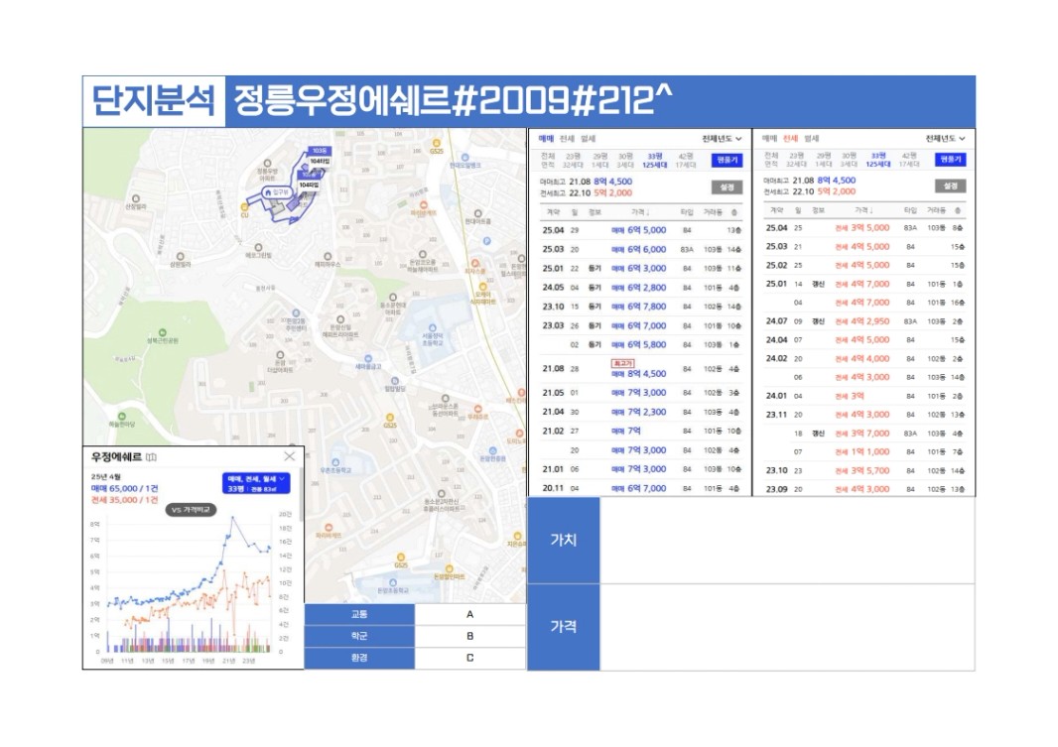Click the 현대아트홈 marker on map
The height and width of the screenshot is (747, 1058).
point(477,216)
